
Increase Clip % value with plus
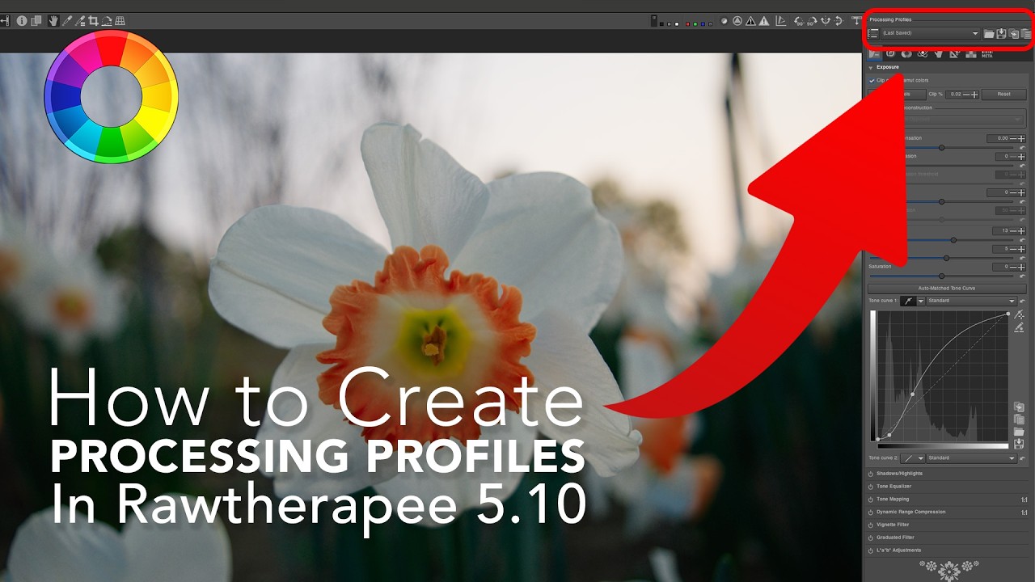[974, 95]
